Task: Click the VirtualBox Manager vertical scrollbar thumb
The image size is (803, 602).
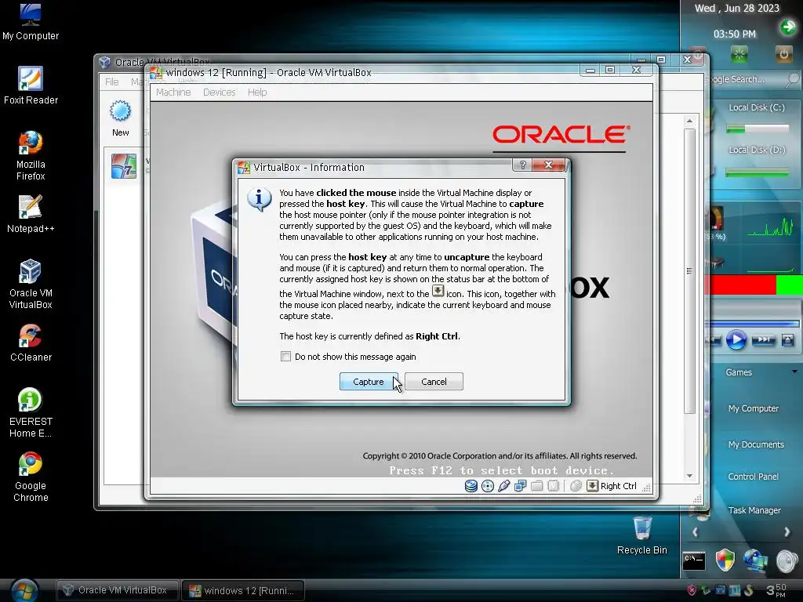Action: (689, 270)
